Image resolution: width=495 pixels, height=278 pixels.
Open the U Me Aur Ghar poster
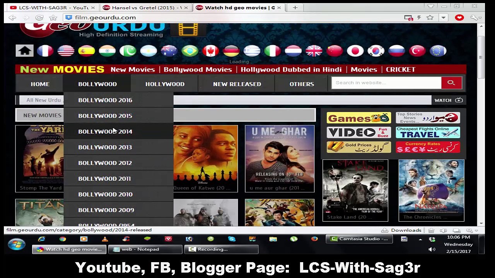280,159
